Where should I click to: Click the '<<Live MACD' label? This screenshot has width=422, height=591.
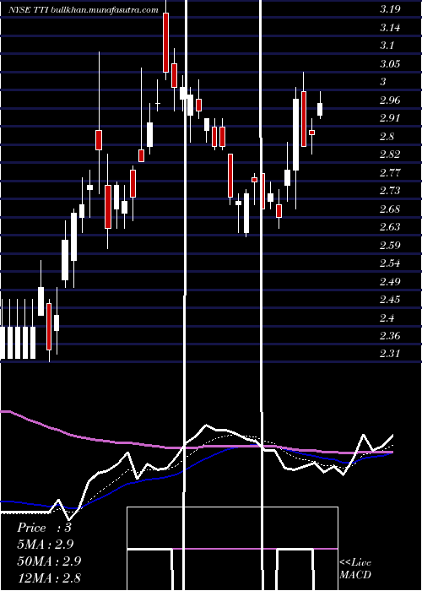[355, 568]
